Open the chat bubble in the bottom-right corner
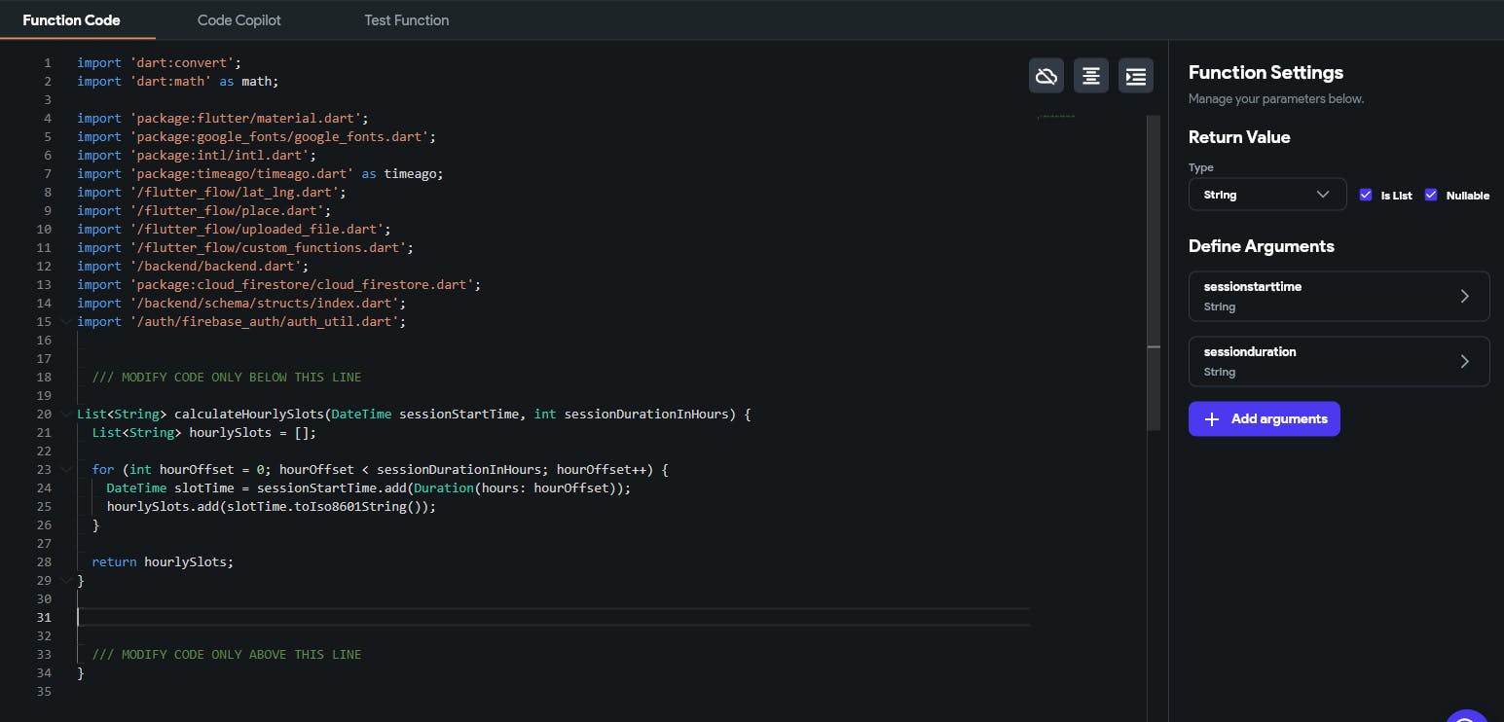1504x722 pixels. coord(1468,716)
